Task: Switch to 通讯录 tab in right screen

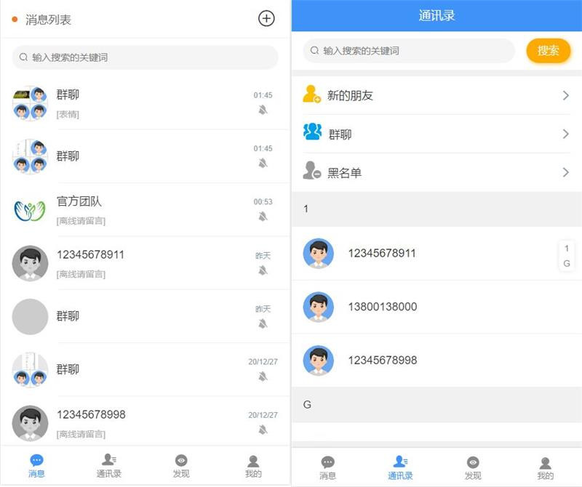Action: point(400,468)
